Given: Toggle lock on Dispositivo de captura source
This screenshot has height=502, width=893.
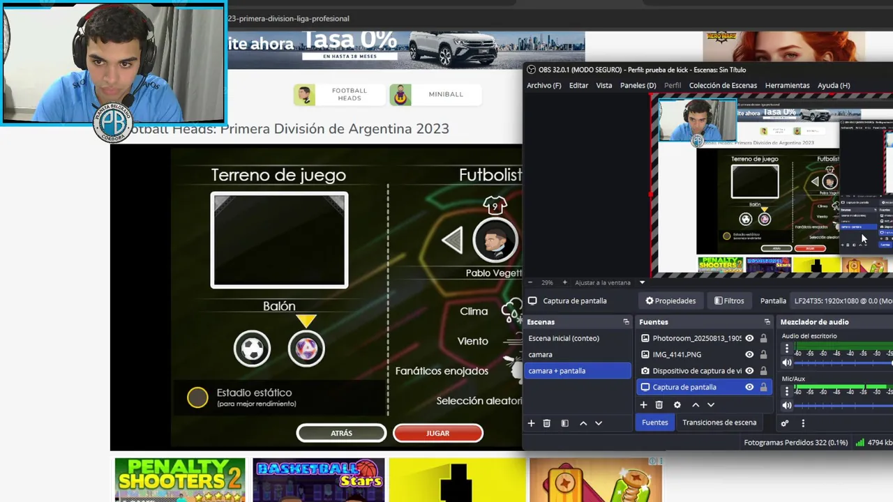Looking at the screenshot, I should coord(763,371).
